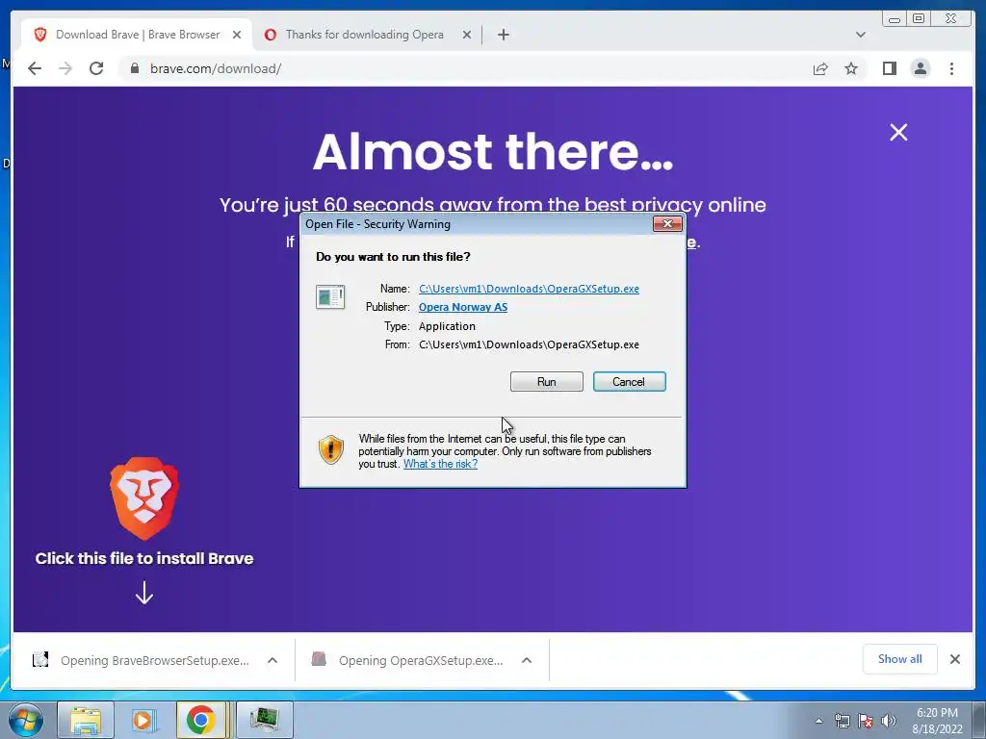Click the Chrome taskbar icon
This screenshot has height=739, width=986.
[x=200, y=720]
